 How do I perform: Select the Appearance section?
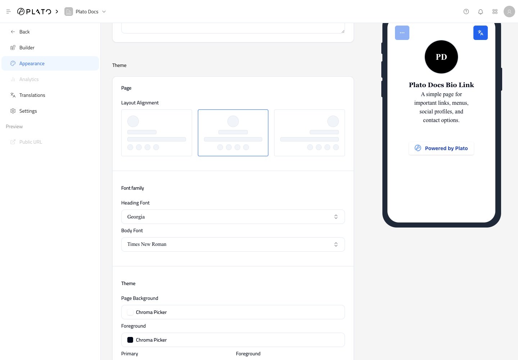pyautogui.click(x=50, y=63)
